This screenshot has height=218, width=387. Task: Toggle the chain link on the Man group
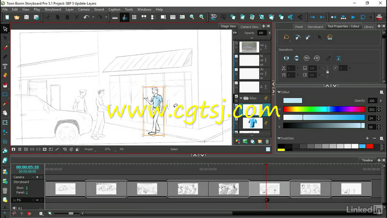tap(266, 98)
